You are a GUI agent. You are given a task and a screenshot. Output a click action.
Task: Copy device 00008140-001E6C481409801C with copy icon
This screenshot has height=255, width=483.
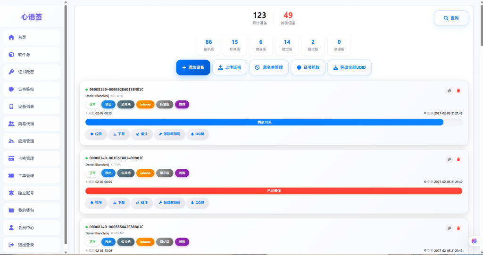(x=450, y=159)
